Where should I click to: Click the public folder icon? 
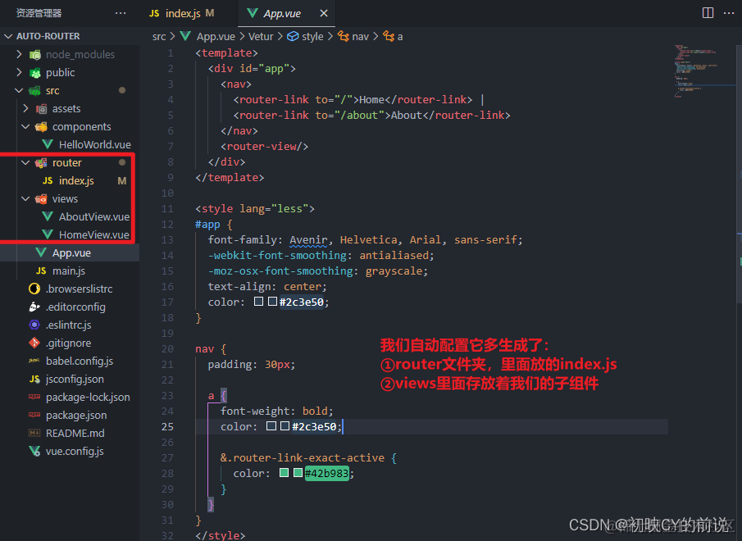[x=35, y=73]
